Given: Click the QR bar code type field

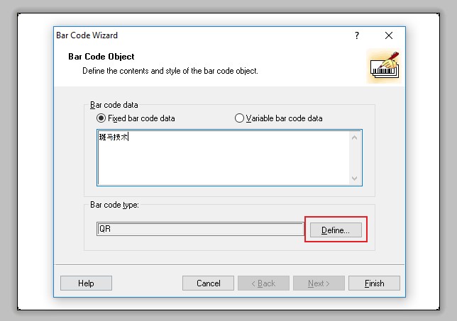Looking at the screenshot, I should coord(200,229).
